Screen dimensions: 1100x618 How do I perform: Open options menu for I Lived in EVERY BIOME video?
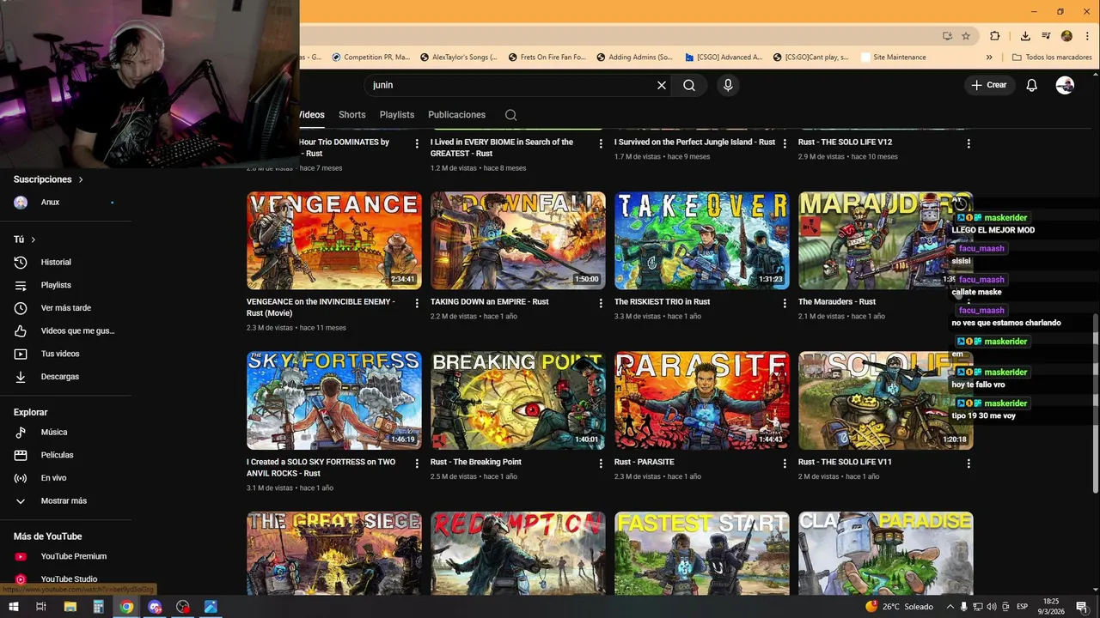coord(601,143)
